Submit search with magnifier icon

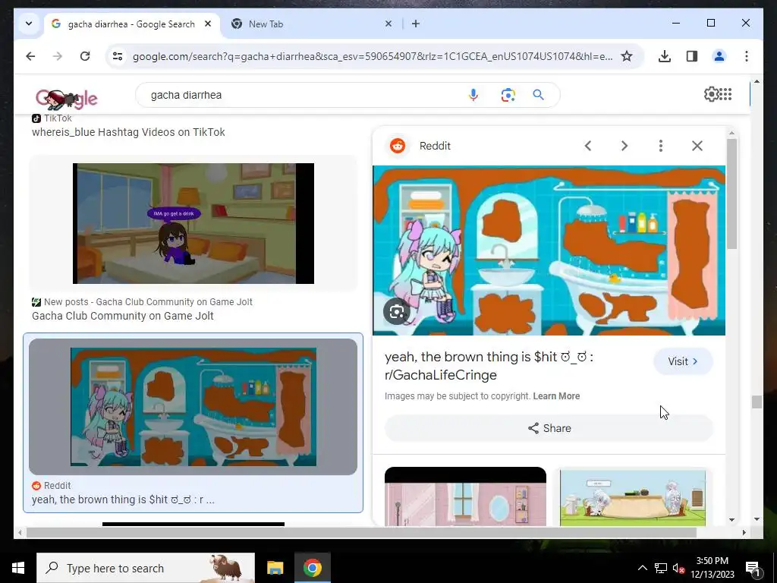tap(538, 95)
